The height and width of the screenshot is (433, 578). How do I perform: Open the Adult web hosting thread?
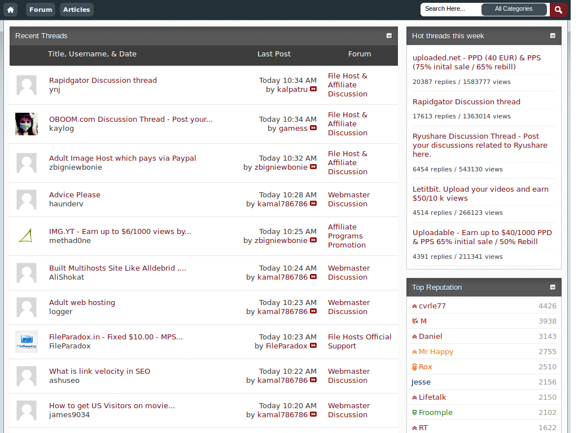pyautogui.click(x=82, y=303)
